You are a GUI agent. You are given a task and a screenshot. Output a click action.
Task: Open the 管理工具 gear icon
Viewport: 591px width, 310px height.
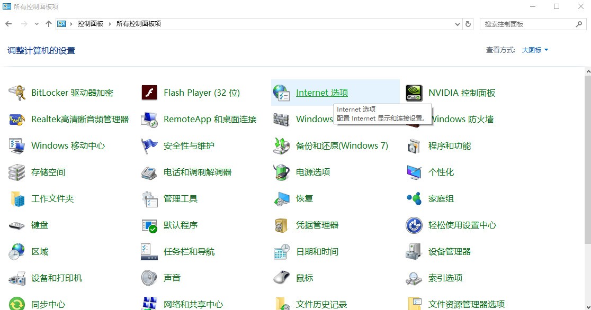[x=149, y=199]
